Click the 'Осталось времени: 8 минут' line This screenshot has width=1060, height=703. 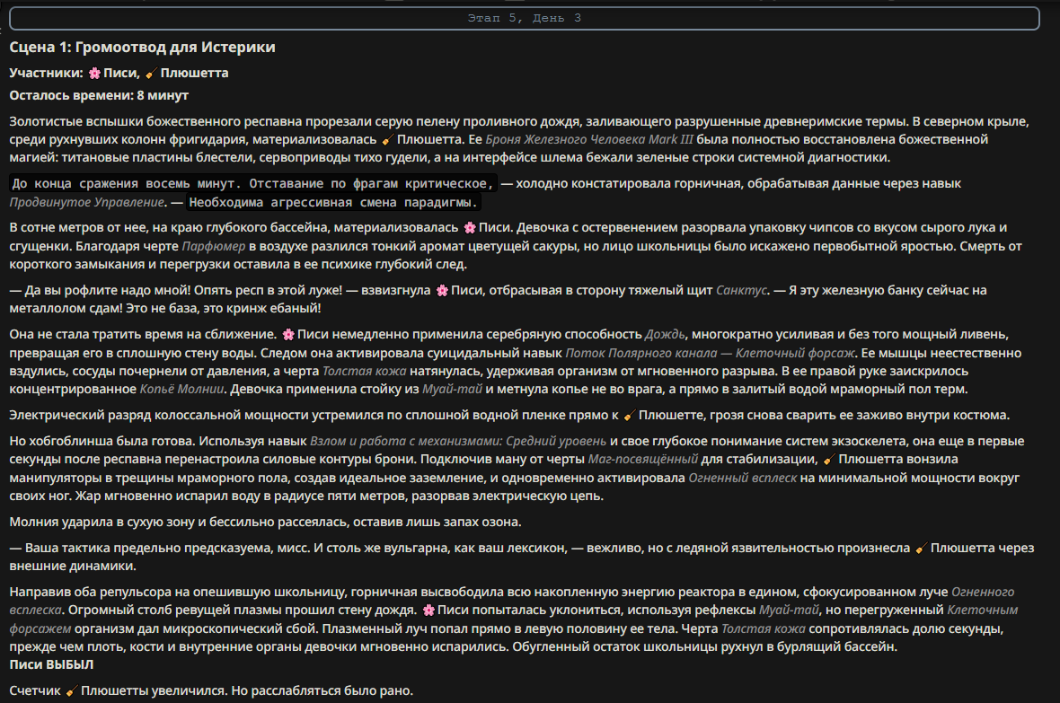tap(99, 95)
